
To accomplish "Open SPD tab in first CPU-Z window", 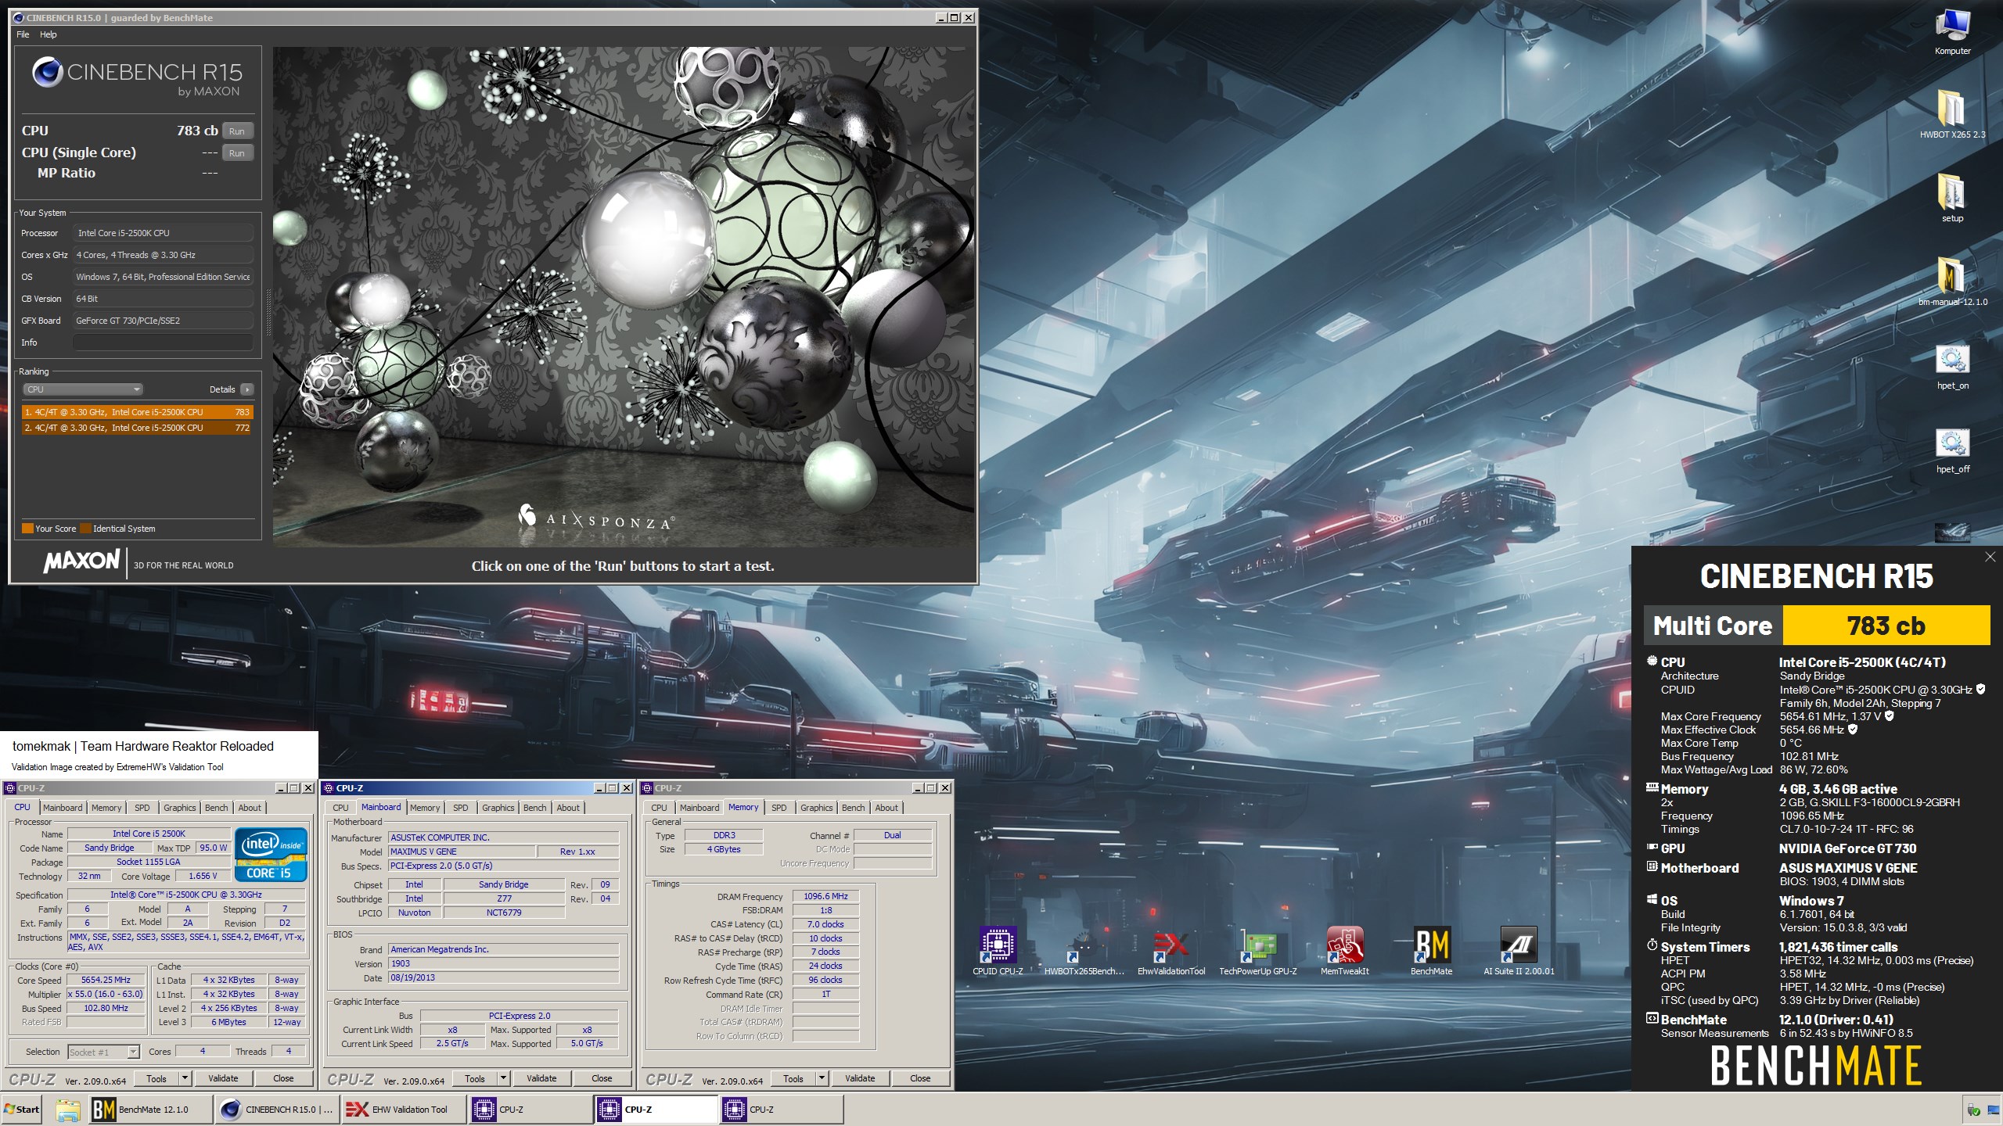I will [x=142, y=808].
